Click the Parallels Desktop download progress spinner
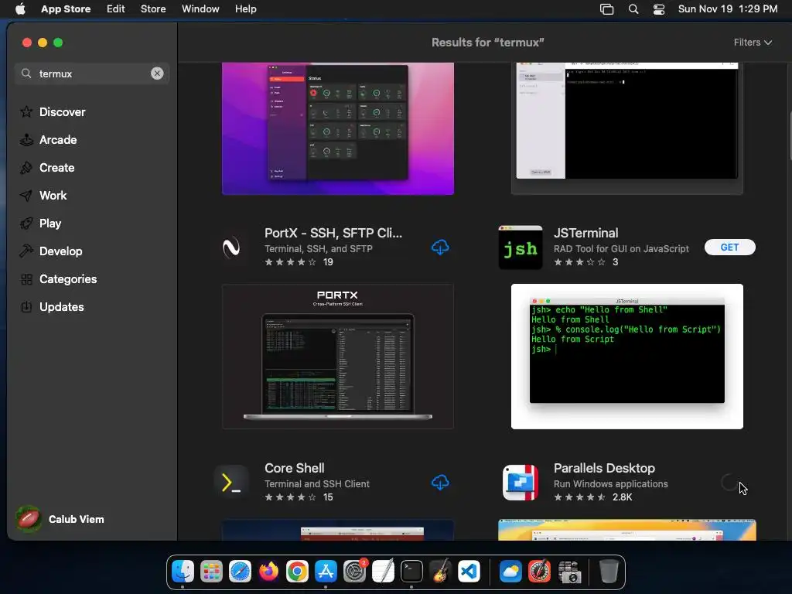792x594 pixels. 729,483
